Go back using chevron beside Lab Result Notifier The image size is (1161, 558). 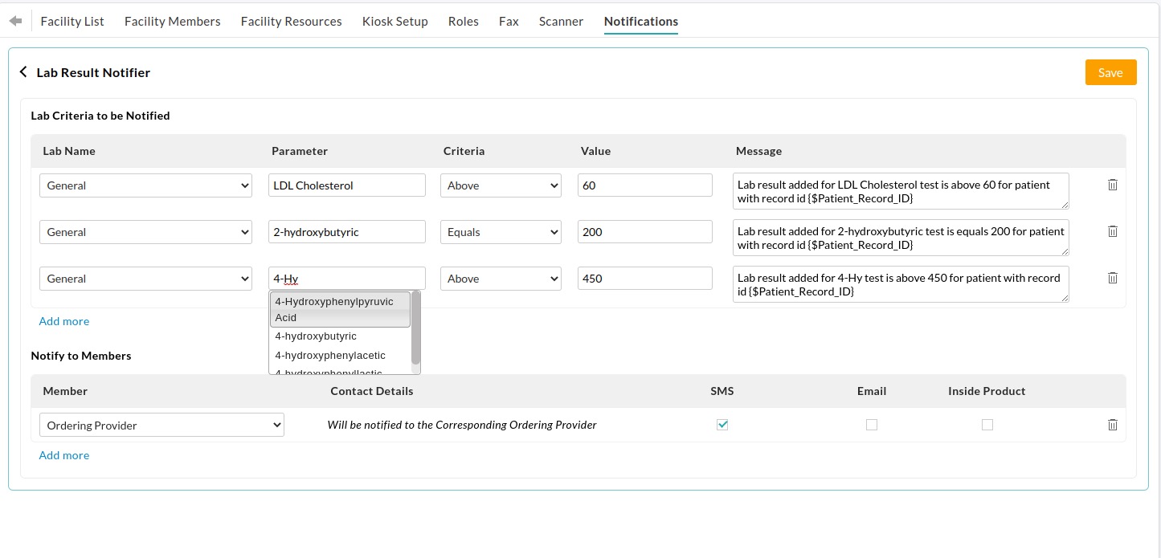tap(23, 71)
